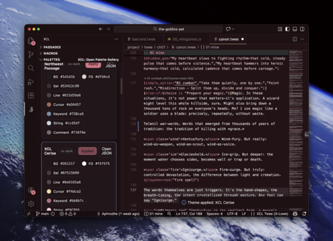
Task: Open the zoom magnifier status bar icon
Action: click(x=169, y=214)
